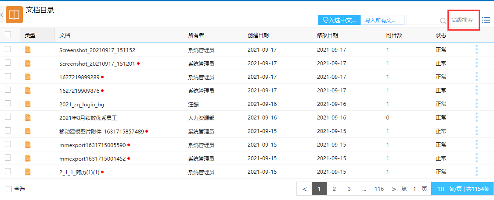This screenshot has height=200, width=494.
Task: Click the 导入选中文... button
Action: (x=339, y=20)
